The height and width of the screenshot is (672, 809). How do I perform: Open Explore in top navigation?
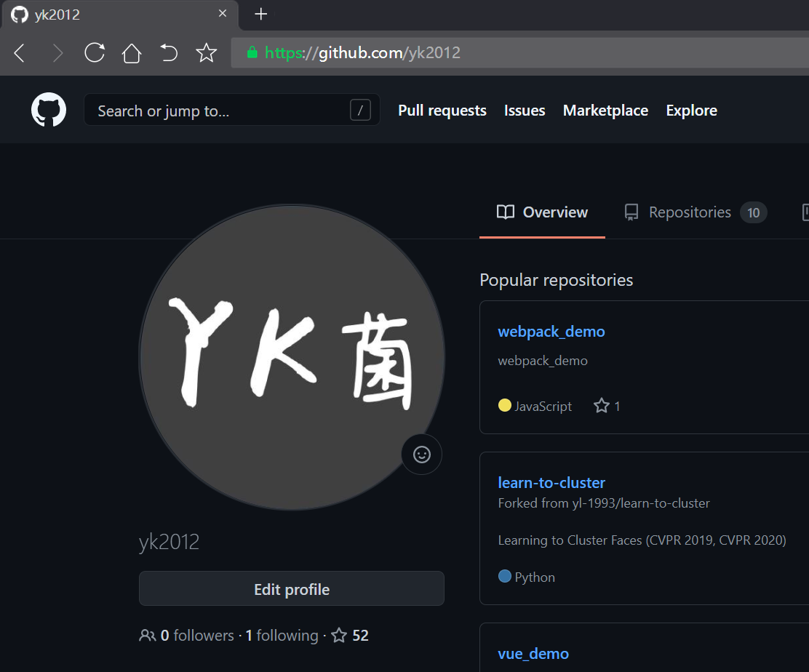[691, 111]
